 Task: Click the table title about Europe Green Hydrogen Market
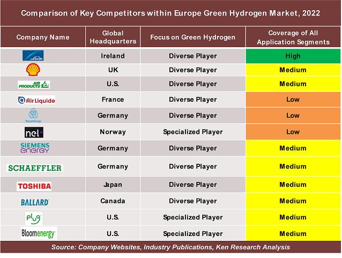(170, 13)
